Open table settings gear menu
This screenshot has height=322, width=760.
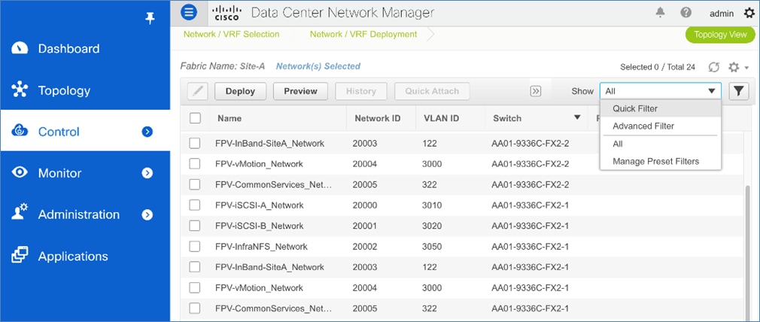point(734,67)
